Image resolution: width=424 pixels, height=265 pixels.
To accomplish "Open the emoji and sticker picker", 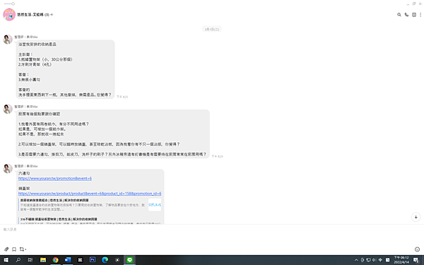I will (417, 249).
